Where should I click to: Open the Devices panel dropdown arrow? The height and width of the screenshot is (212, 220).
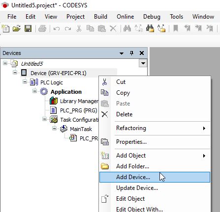coord(122,53)
